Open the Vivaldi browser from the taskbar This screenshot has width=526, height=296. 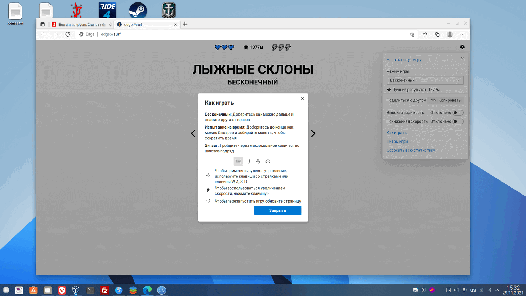62,290
